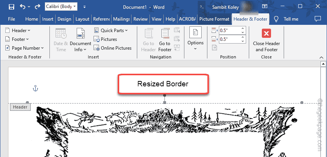Image resolution: width=327 pixels, height=157 pixels.
Task: Click the Tell me lightbulb icon
Action: tap(276, 19)
